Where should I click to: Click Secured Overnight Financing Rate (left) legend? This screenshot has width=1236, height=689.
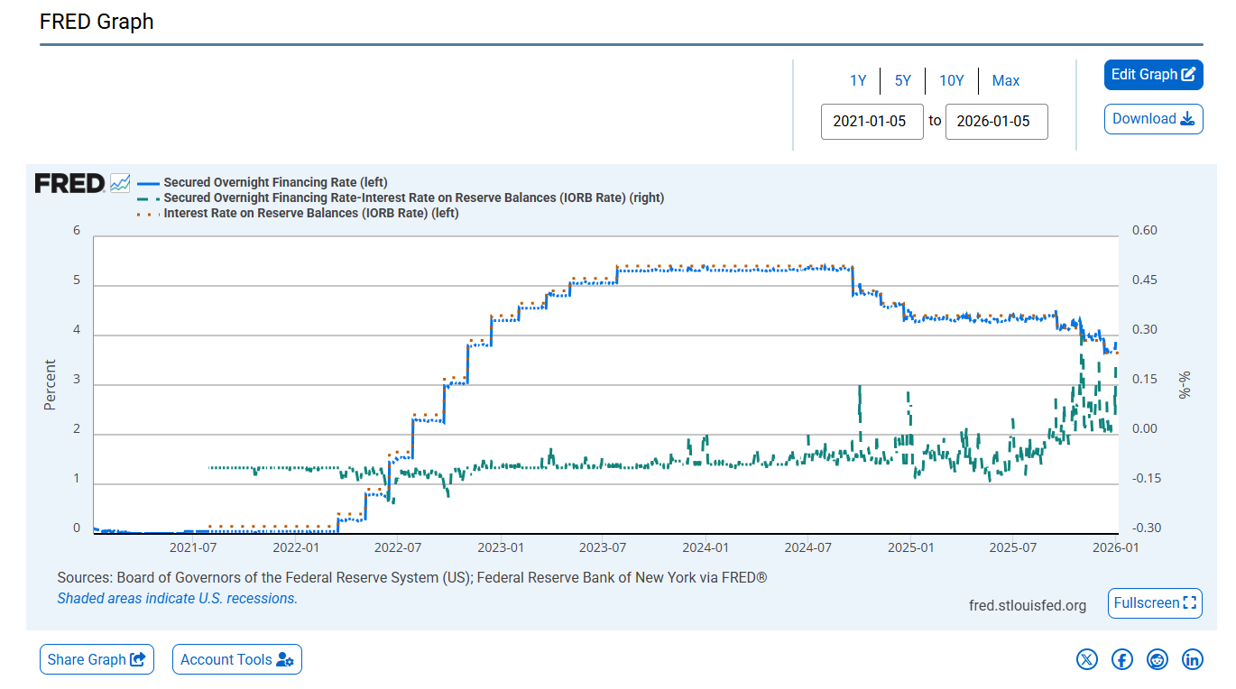275,182
